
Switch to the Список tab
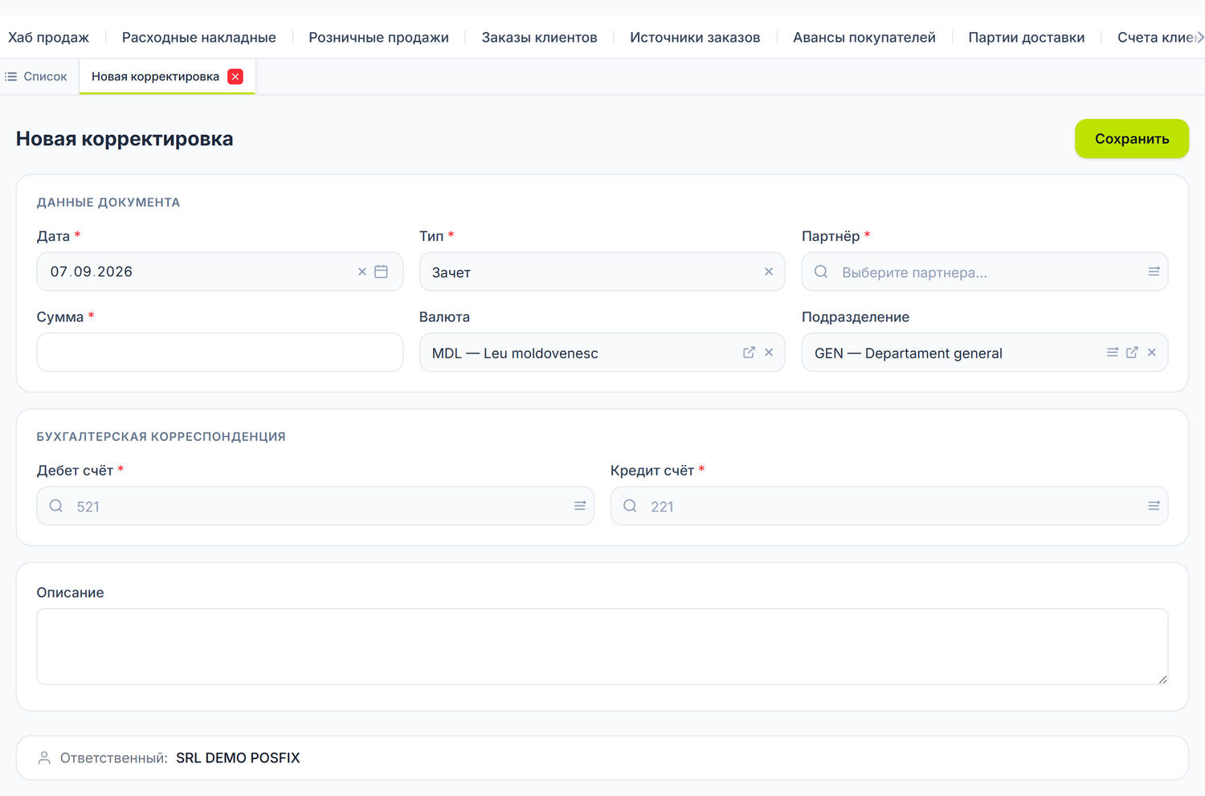click(36, 76)
